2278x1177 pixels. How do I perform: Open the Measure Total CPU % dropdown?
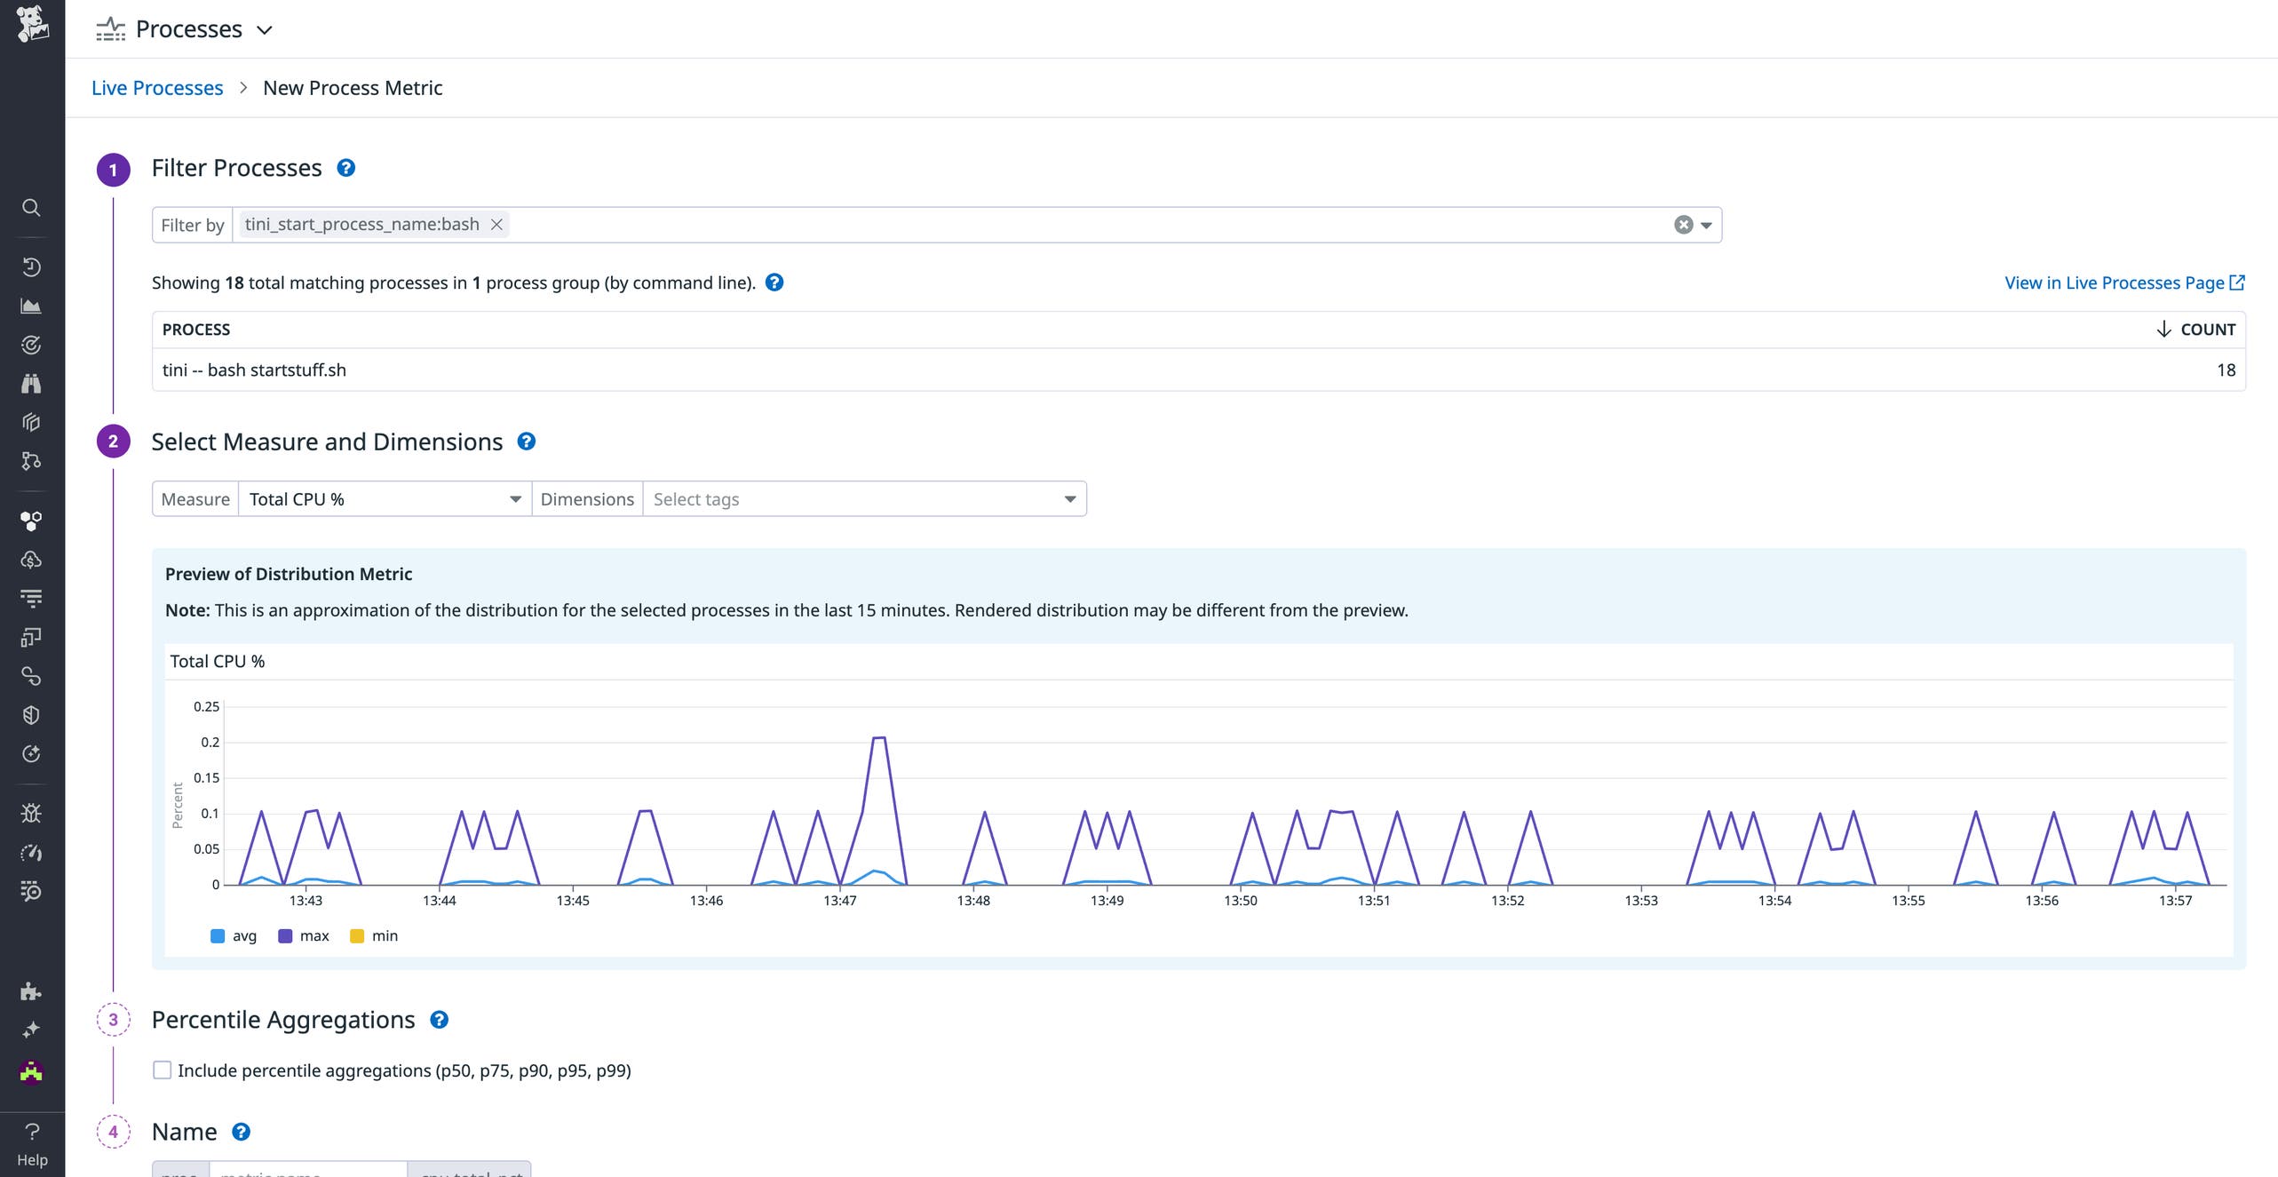coord(385,499)
